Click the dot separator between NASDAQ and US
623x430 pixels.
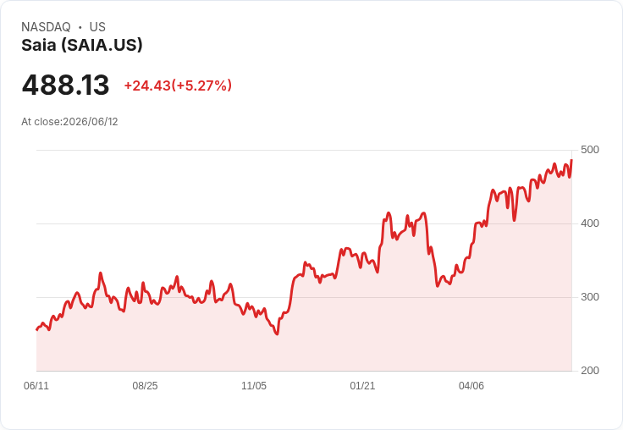pos(80,27)
